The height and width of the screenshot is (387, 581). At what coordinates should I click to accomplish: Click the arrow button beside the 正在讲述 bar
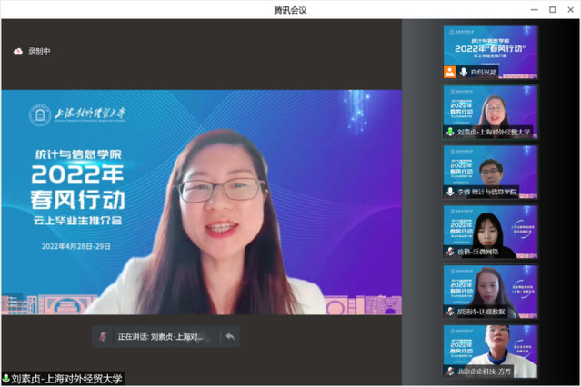coord(230,336)
